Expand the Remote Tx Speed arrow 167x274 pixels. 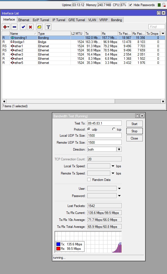point(113,173)
